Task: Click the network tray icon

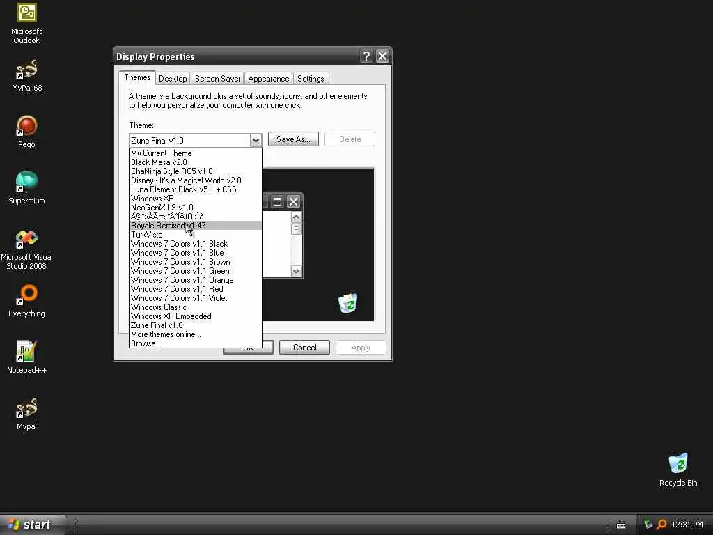Action: [x=648, y=525]
